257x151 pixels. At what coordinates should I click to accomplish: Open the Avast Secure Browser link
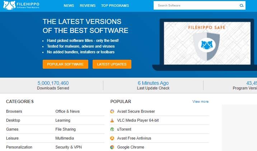coord(136,111)
